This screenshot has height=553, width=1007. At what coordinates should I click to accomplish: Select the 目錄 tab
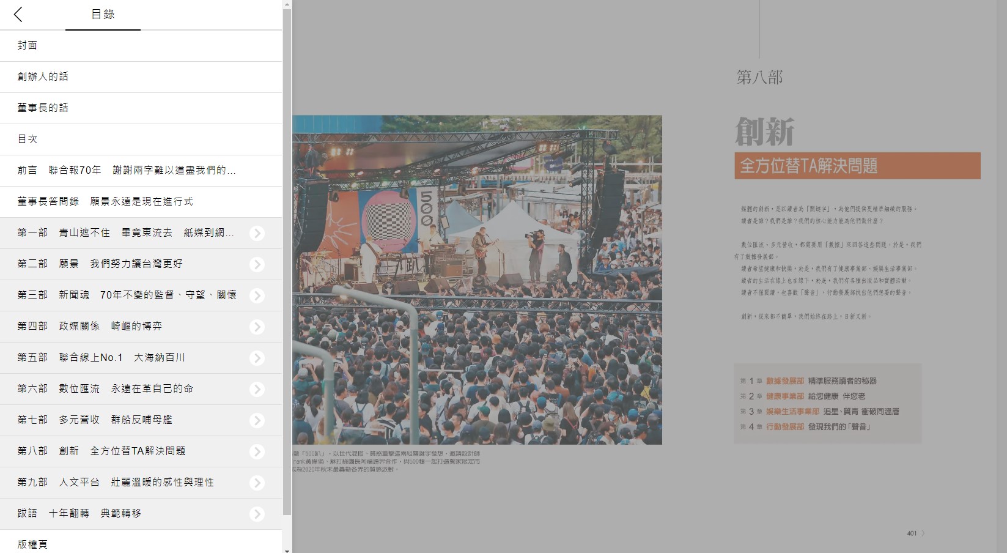(x=103, y=15)
